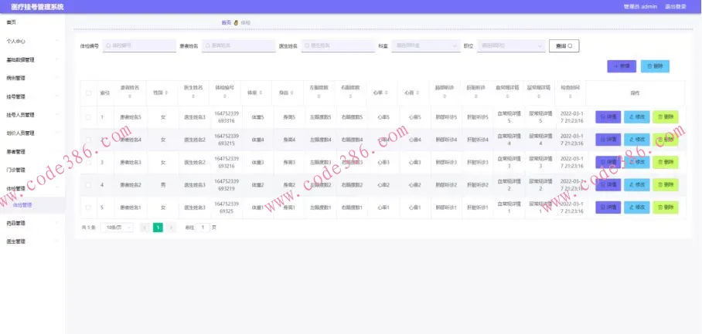Click the 首页 breadcrumb link
Screen dimensions: 702x334
[x=226, y=22]
